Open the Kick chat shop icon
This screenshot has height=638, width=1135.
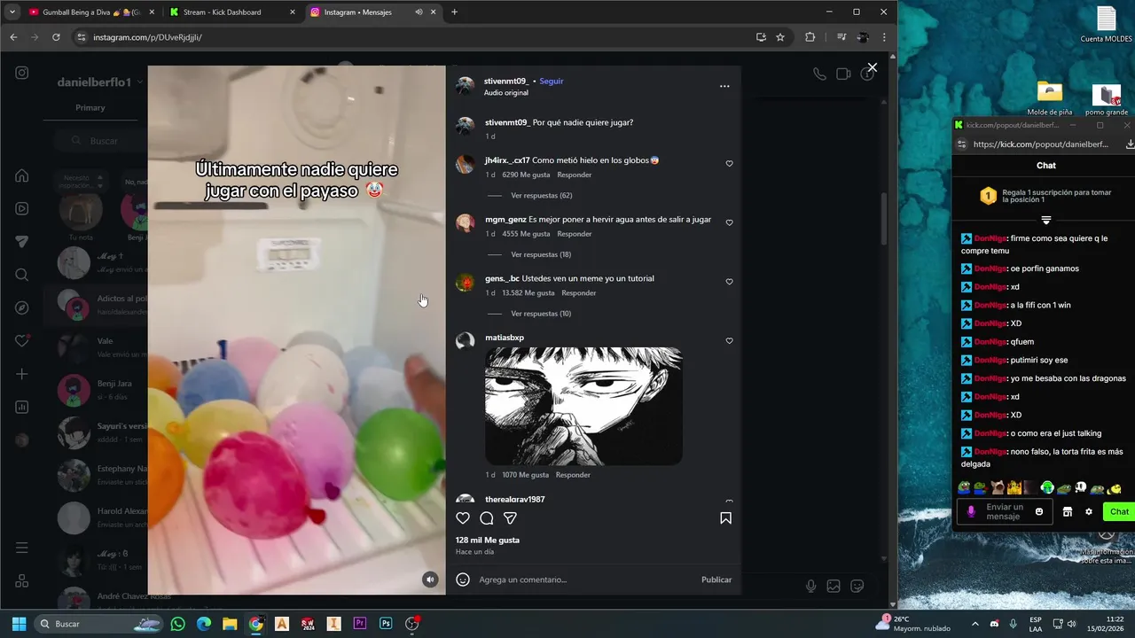[x=1068, y=512]
